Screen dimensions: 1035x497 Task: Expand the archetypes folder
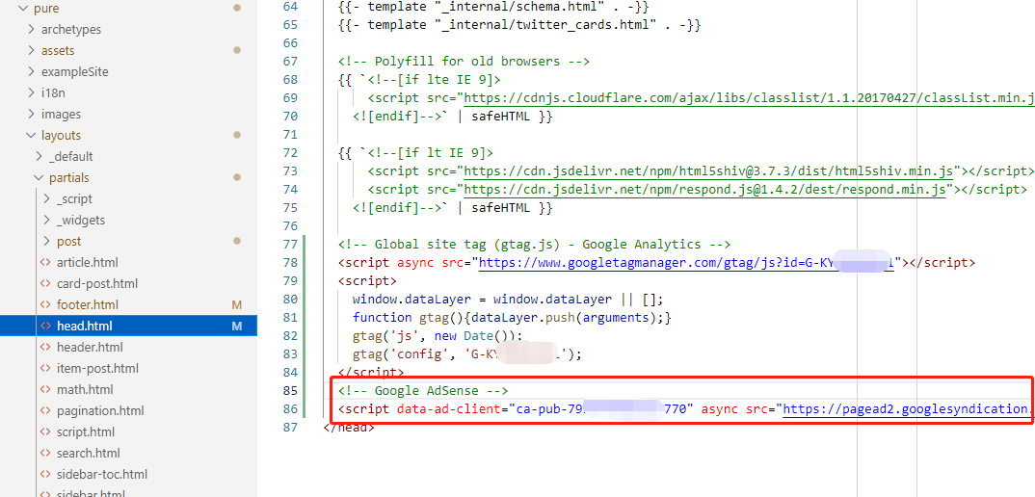tap(31, 30)
